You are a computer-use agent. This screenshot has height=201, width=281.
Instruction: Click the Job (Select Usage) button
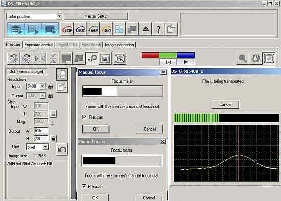[x=27, y=72]
